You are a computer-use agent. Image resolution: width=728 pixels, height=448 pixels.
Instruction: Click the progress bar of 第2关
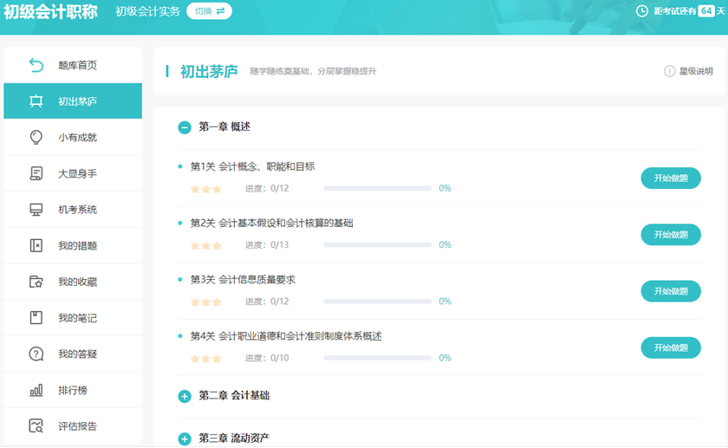[377, 245]
